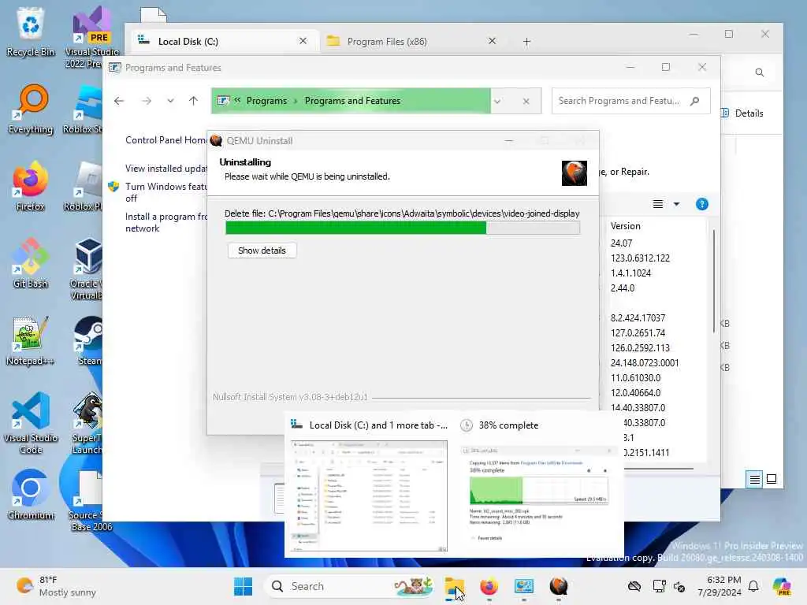Click the Firefox taskbar icon

[x=489, y=586]
